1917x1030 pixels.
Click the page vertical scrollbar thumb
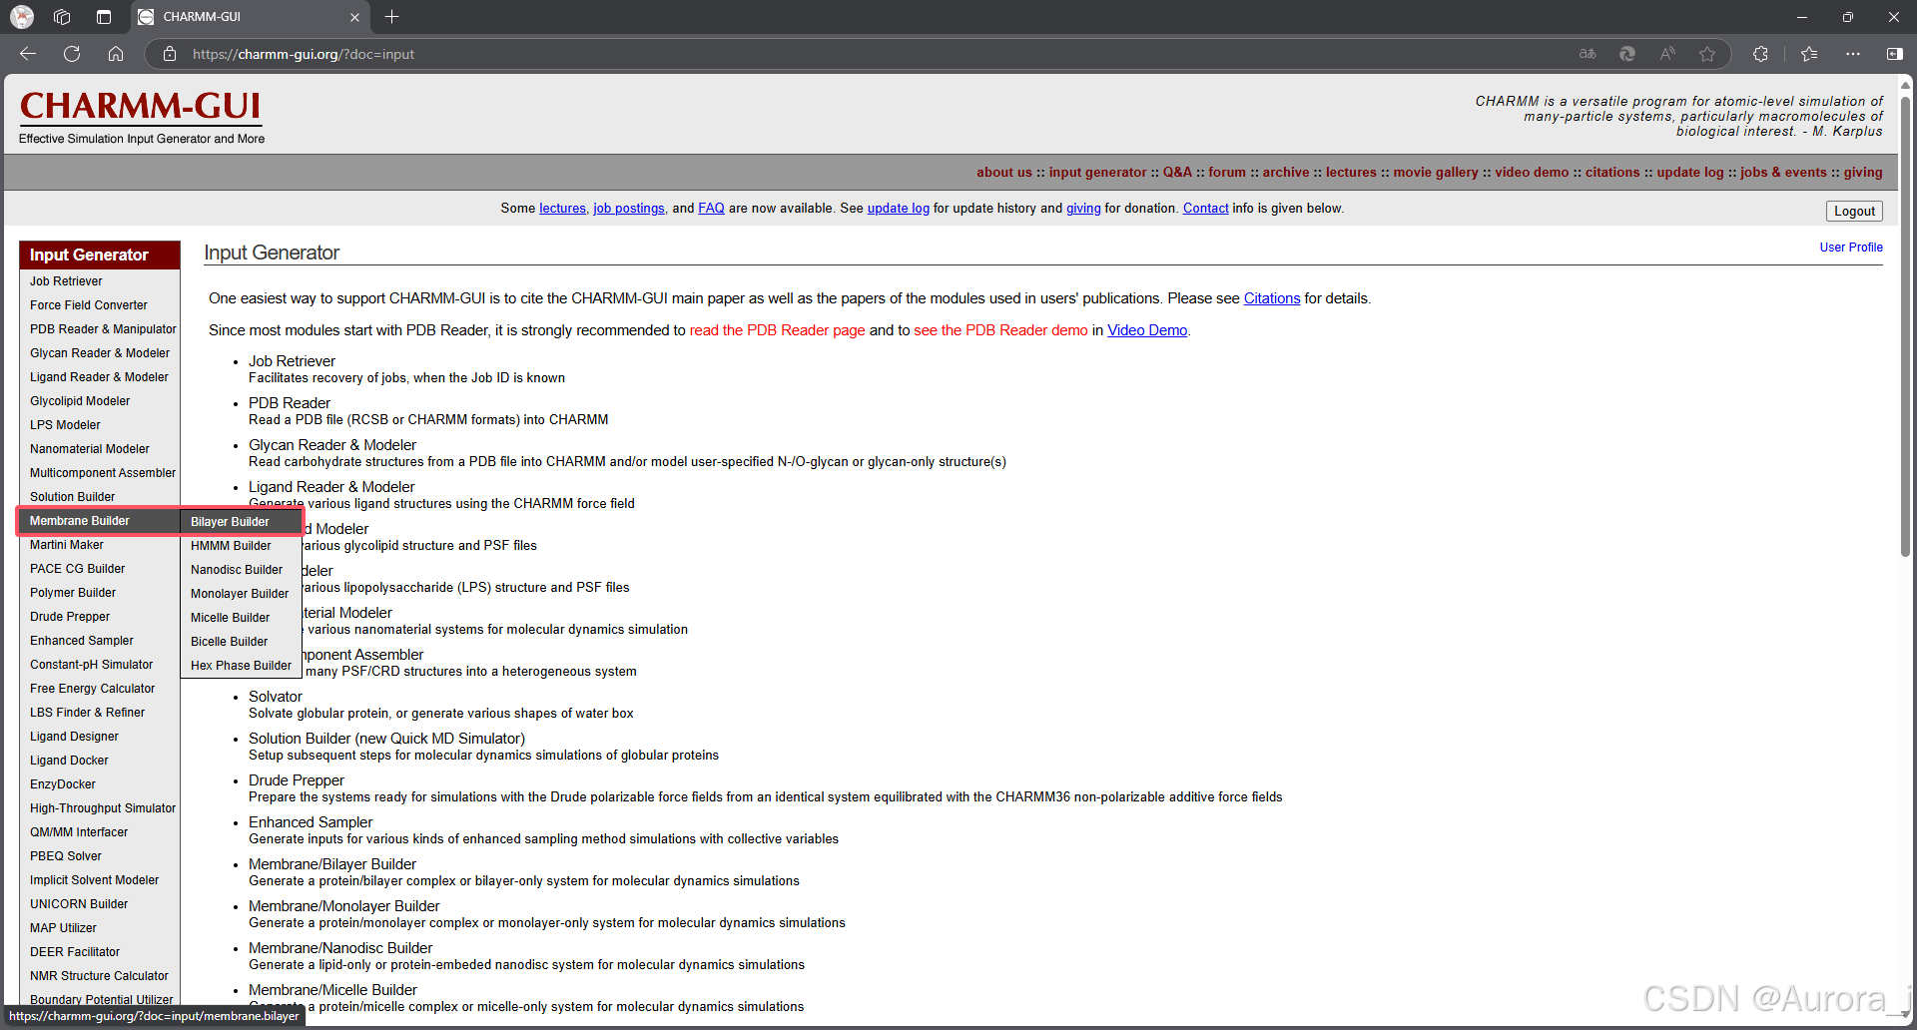(1905, 325)
